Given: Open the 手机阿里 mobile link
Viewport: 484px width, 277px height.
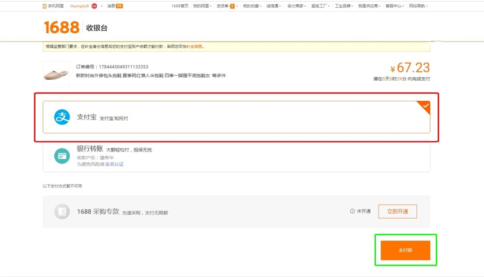Looking at the screenshot, I should click(53, 6).
